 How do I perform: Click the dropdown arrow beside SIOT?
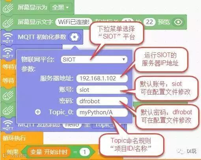123,60
